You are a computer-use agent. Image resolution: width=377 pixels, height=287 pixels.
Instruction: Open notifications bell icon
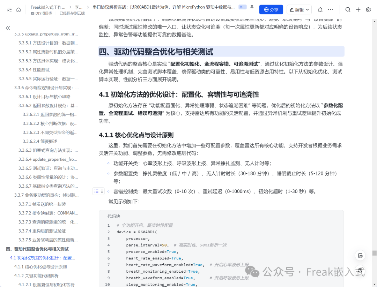pos(320,10)
